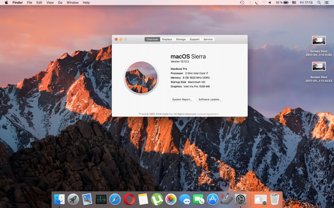The image size is (334, 208).
Task: Launch FaceTime from the dock
Action: click(x=199, y=199)
